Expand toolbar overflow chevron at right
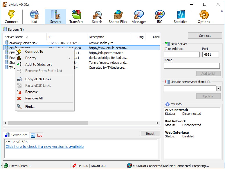 click(222, 11)
